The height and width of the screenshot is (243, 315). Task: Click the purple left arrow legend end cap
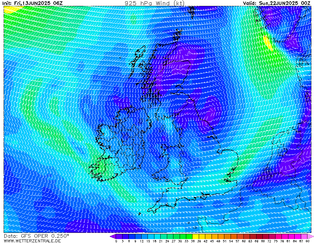113,236
